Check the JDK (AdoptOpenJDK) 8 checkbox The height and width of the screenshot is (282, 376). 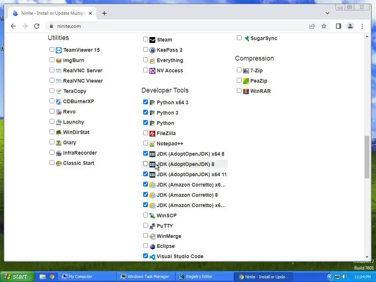145,164
